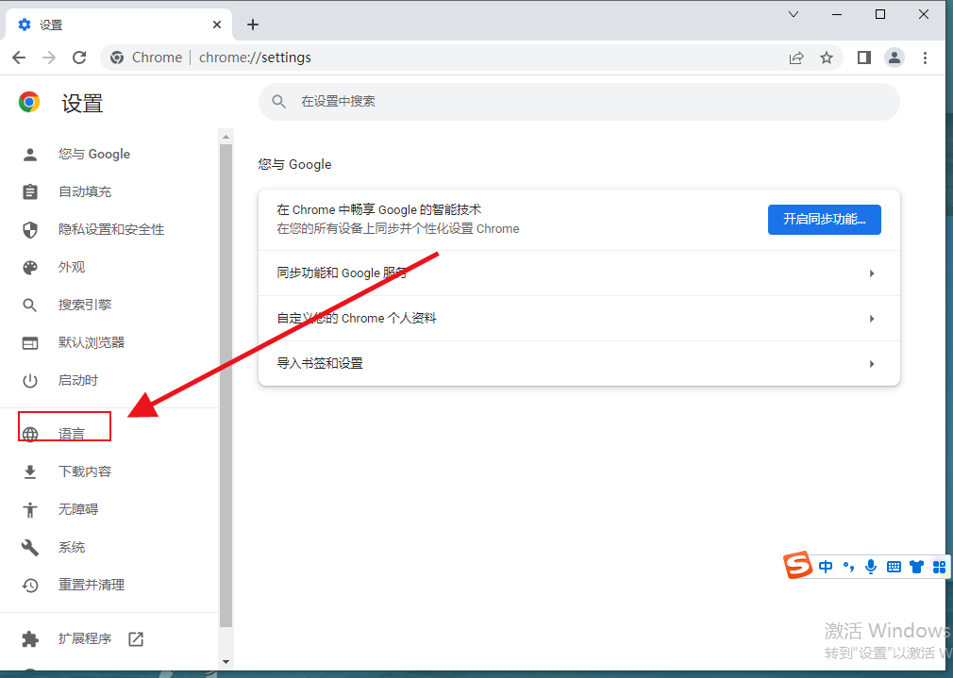Screen dimensions: 953x678
Task: Click the globe icon for 语言
Action: pos(30,434)
